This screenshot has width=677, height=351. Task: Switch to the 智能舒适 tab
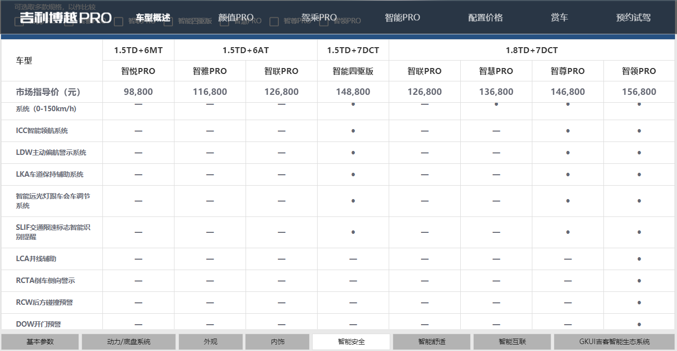pos(431,342)
